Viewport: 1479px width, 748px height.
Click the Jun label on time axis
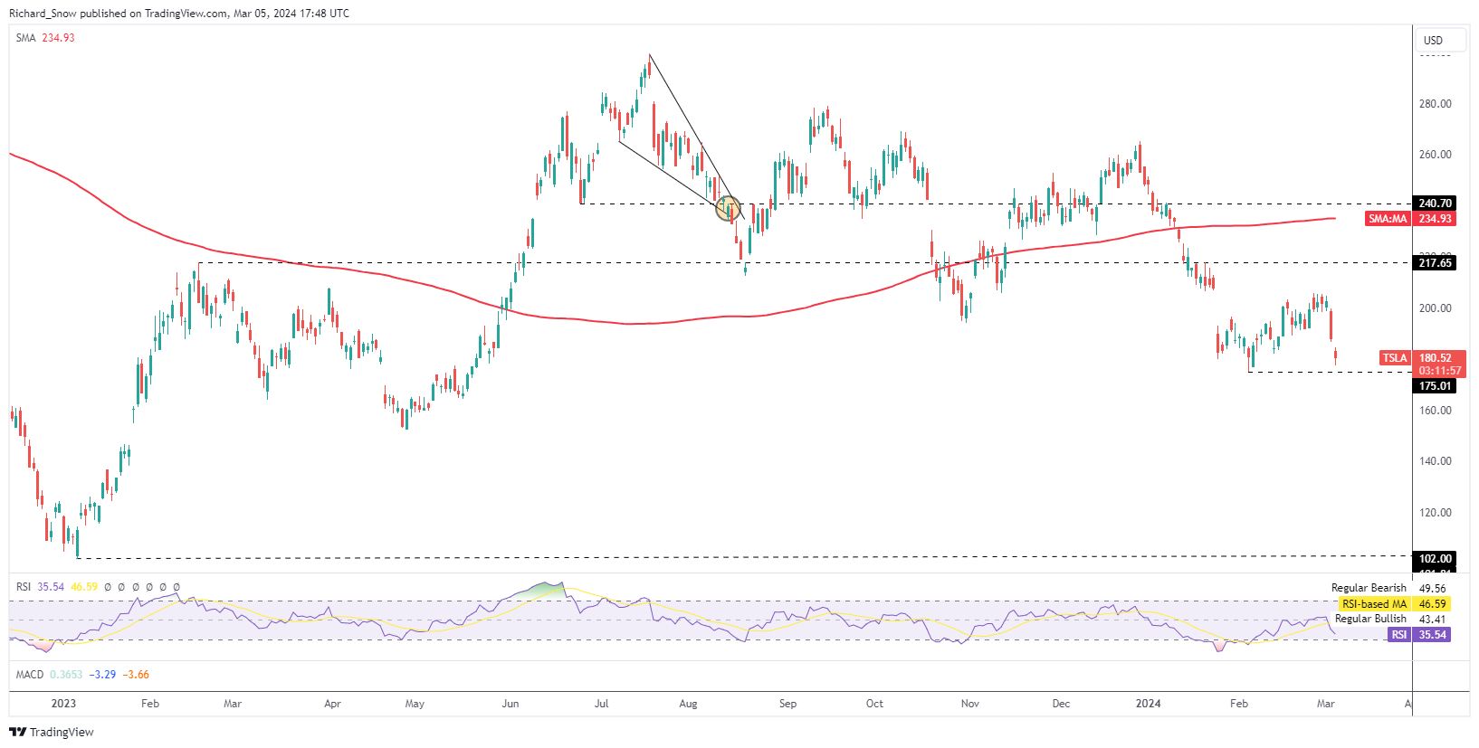tap(510, 704)
